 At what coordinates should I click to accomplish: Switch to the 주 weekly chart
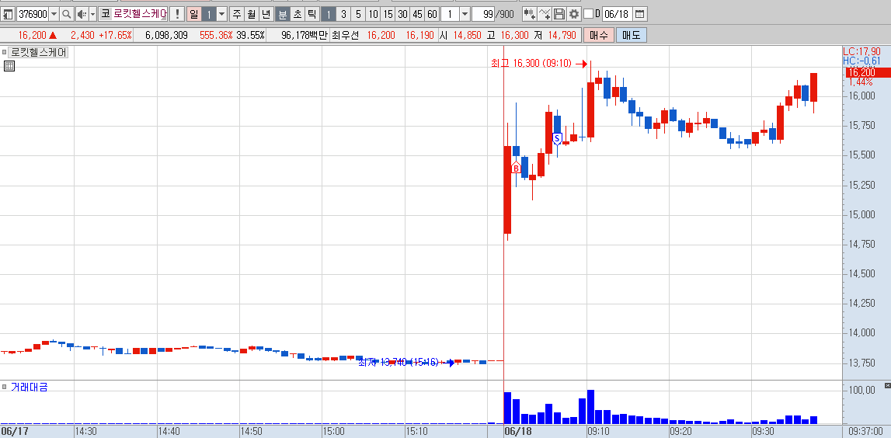point(236,14)
